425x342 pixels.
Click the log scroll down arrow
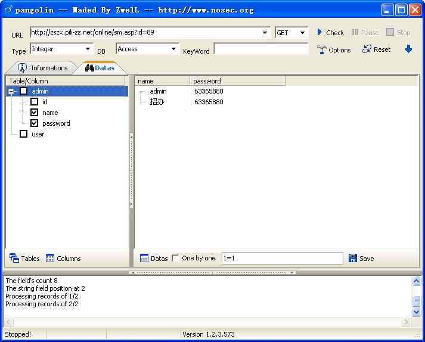tap(416, 312)
